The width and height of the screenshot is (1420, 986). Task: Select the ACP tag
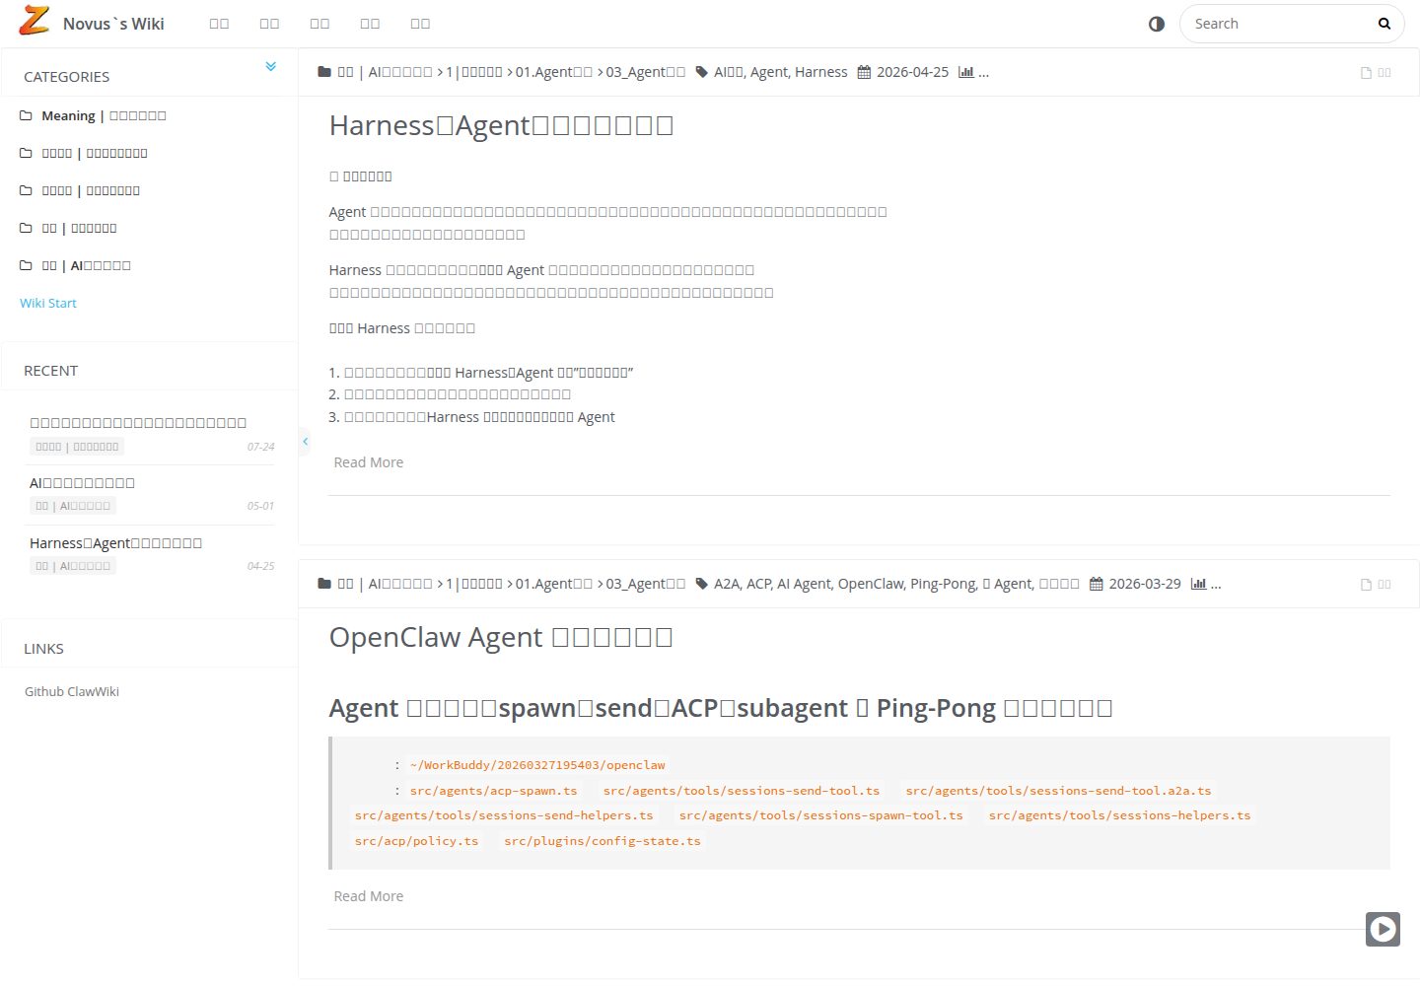click(x=759, y=584)
